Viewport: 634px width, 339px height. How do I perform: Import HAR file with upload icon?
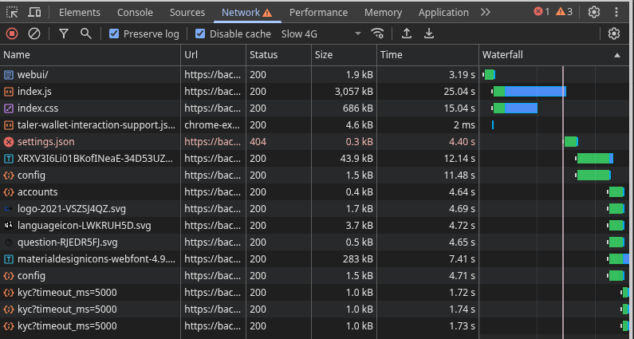[407, 34]
